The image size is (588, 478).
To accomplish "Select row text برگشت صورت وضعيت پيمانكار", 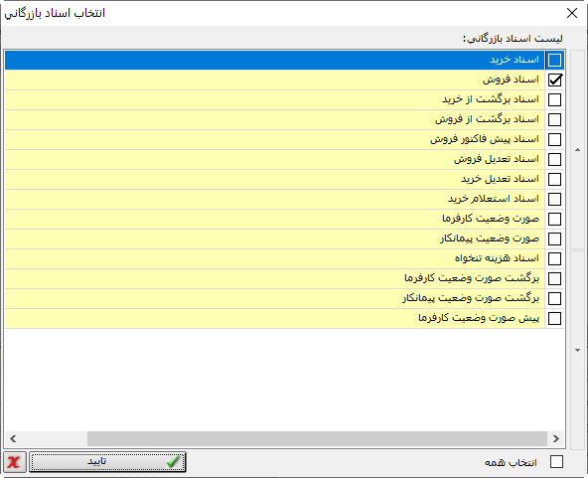I will click(471, 298).
